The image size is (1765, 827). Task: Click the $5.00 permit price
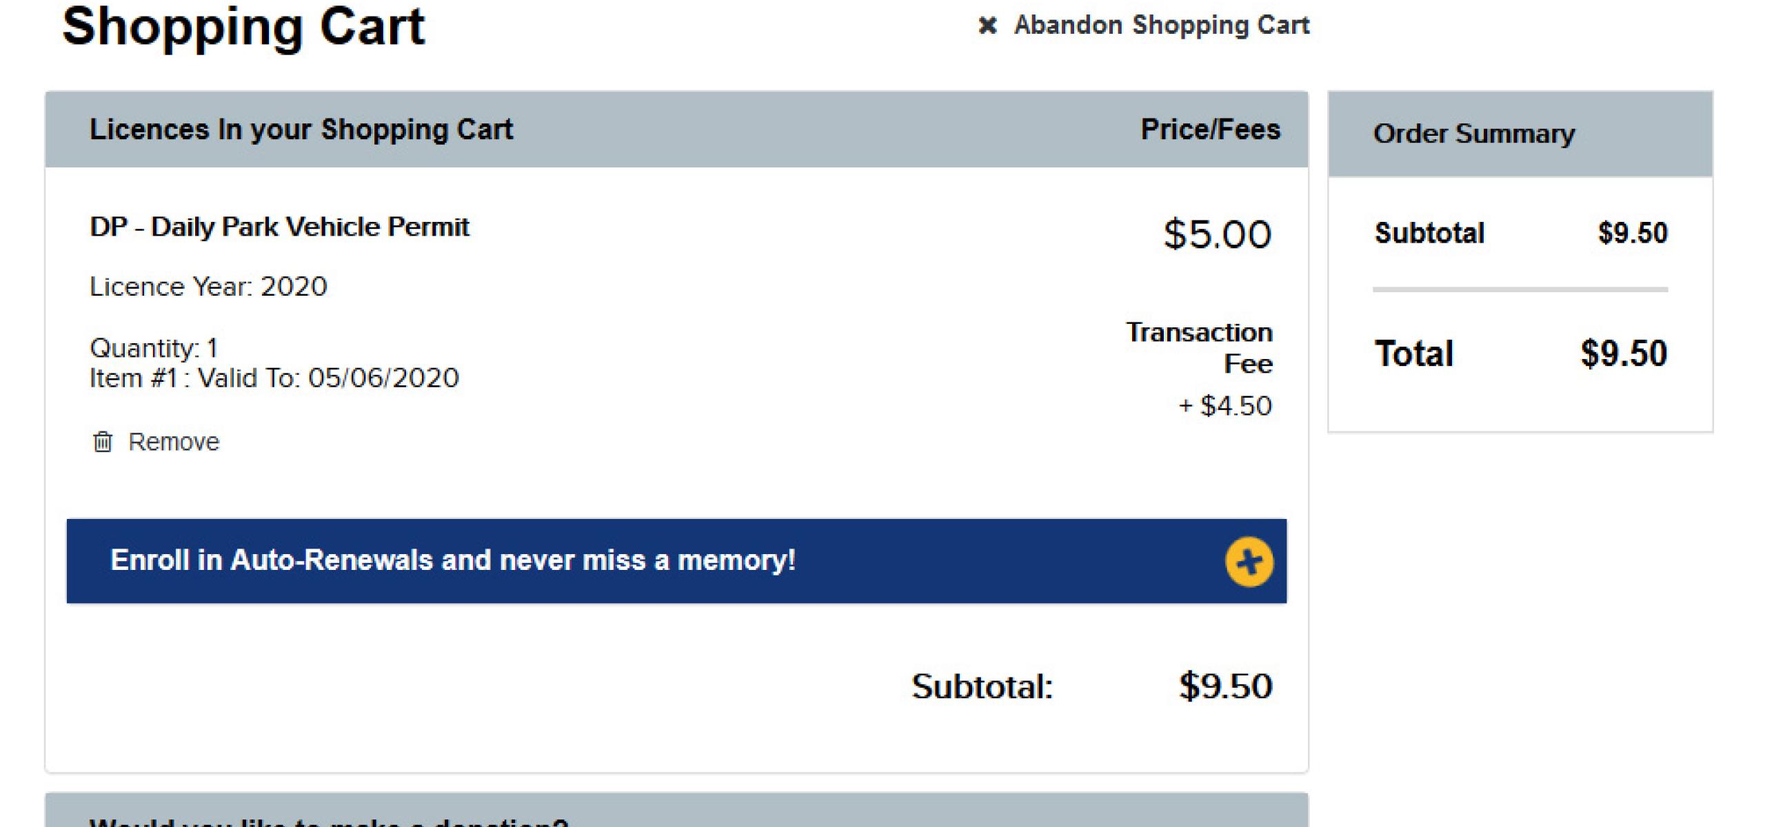pos(1217,234)
